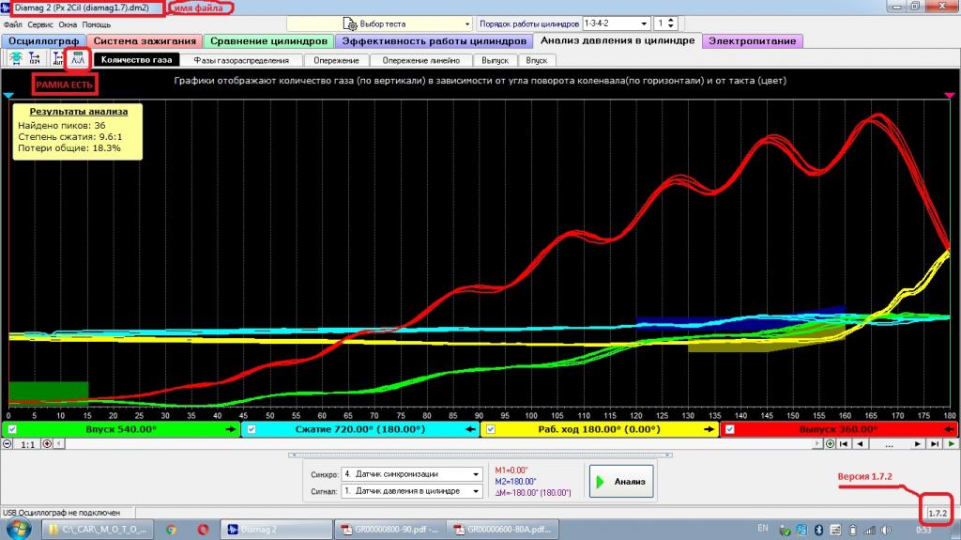Open the Выпуск sub-tab
Image resolution: width=961 pixels, height=540 pixels.
click(x=496, y=60)
